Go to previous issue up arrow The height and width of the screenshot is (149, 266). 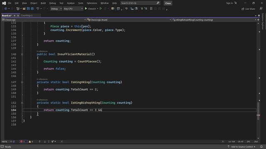pyautogui.click(x=39, y=142)
